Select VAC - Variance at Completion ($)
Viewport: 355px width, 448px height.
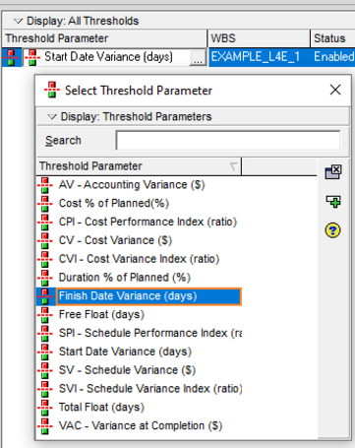(141, 426)
